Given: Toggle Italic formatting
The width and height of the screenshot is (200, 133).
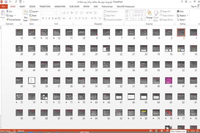Looking at the screenshot, I should click(x=46, y=18).
